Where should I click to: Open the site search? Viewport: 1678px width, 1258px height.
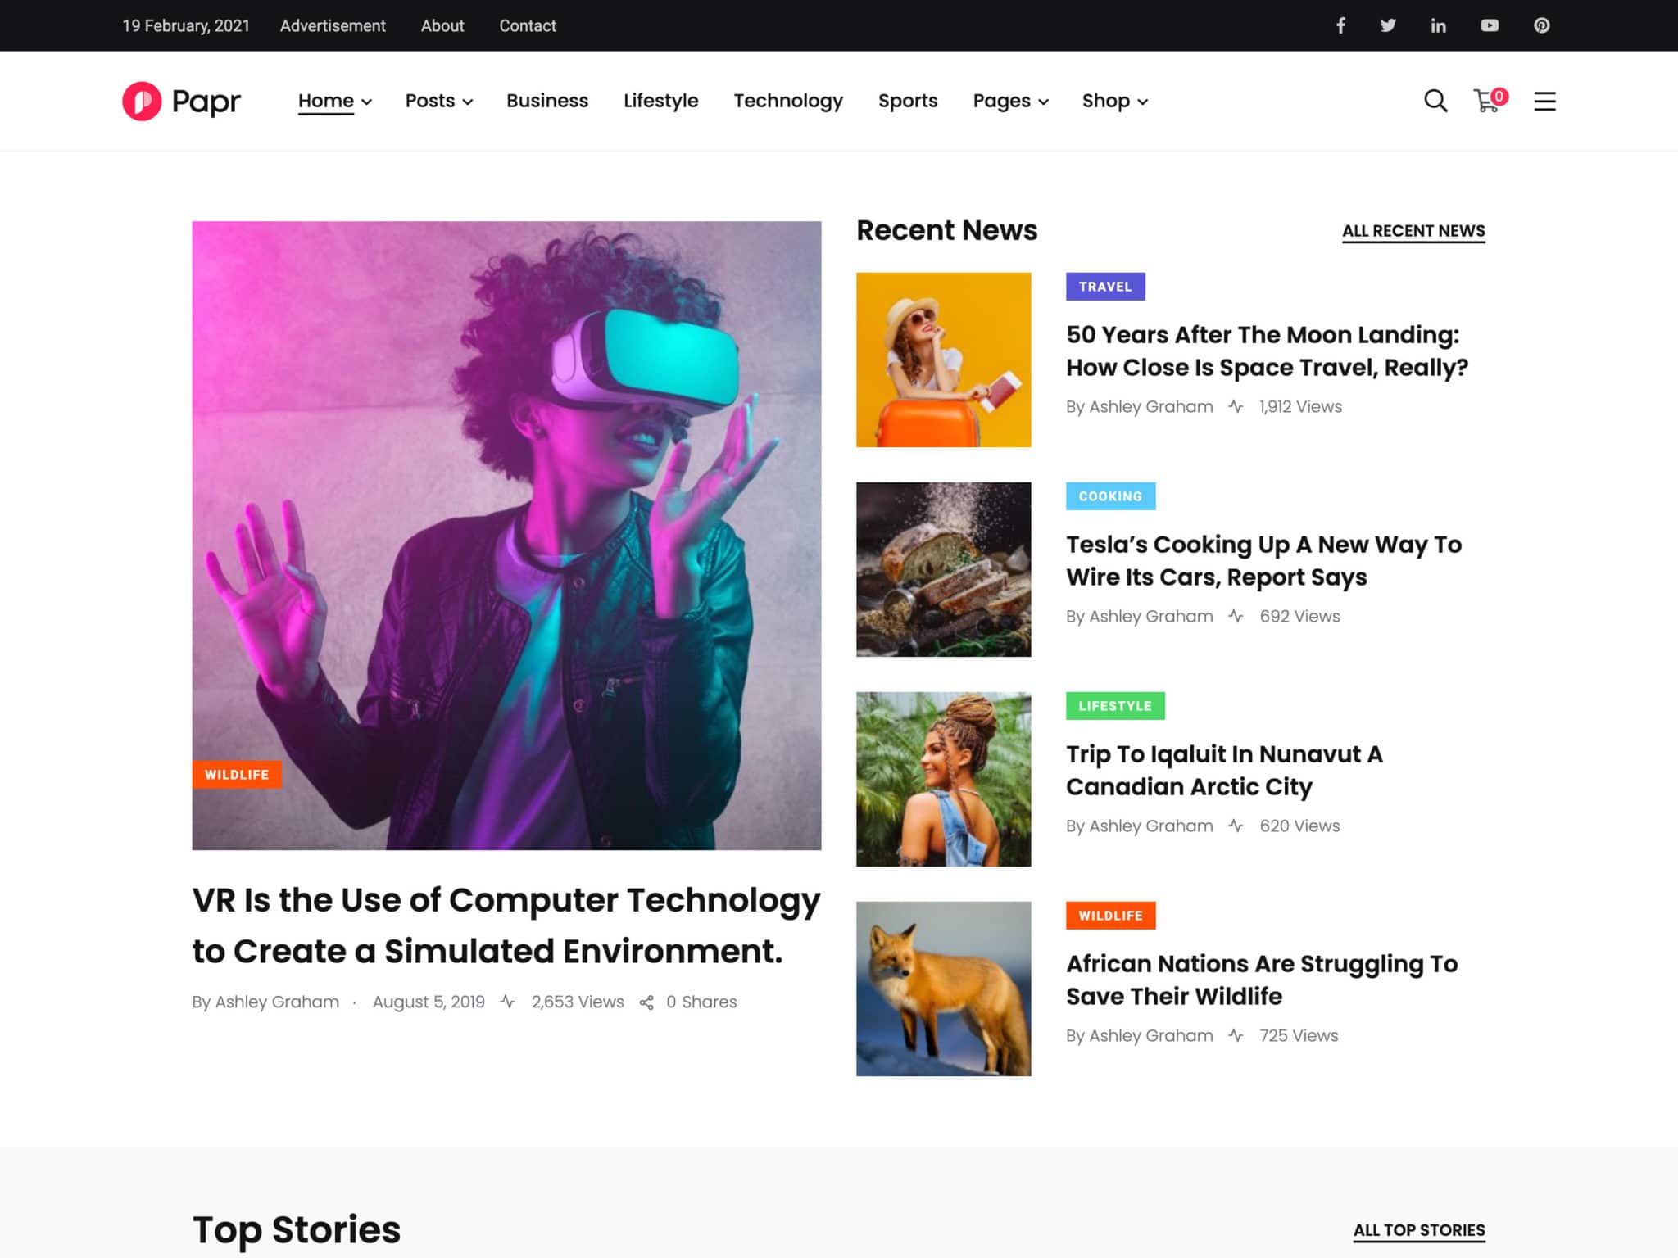pos(1435,101)
